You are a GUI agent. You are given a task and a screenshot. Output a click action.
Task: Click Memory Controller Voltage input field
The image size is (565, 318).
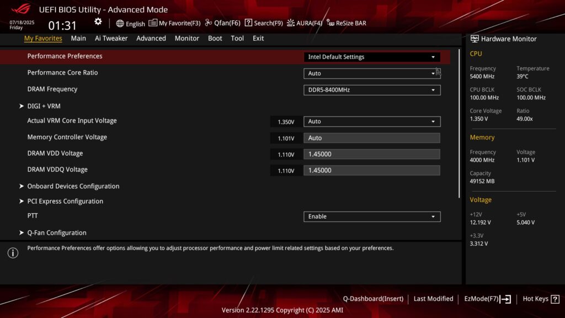[372, 137]
